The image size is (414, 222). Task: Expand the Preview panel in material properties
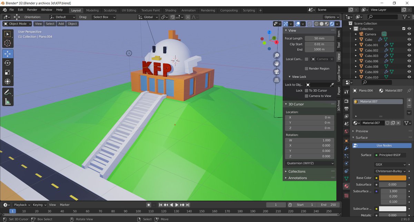click(362, 131)
